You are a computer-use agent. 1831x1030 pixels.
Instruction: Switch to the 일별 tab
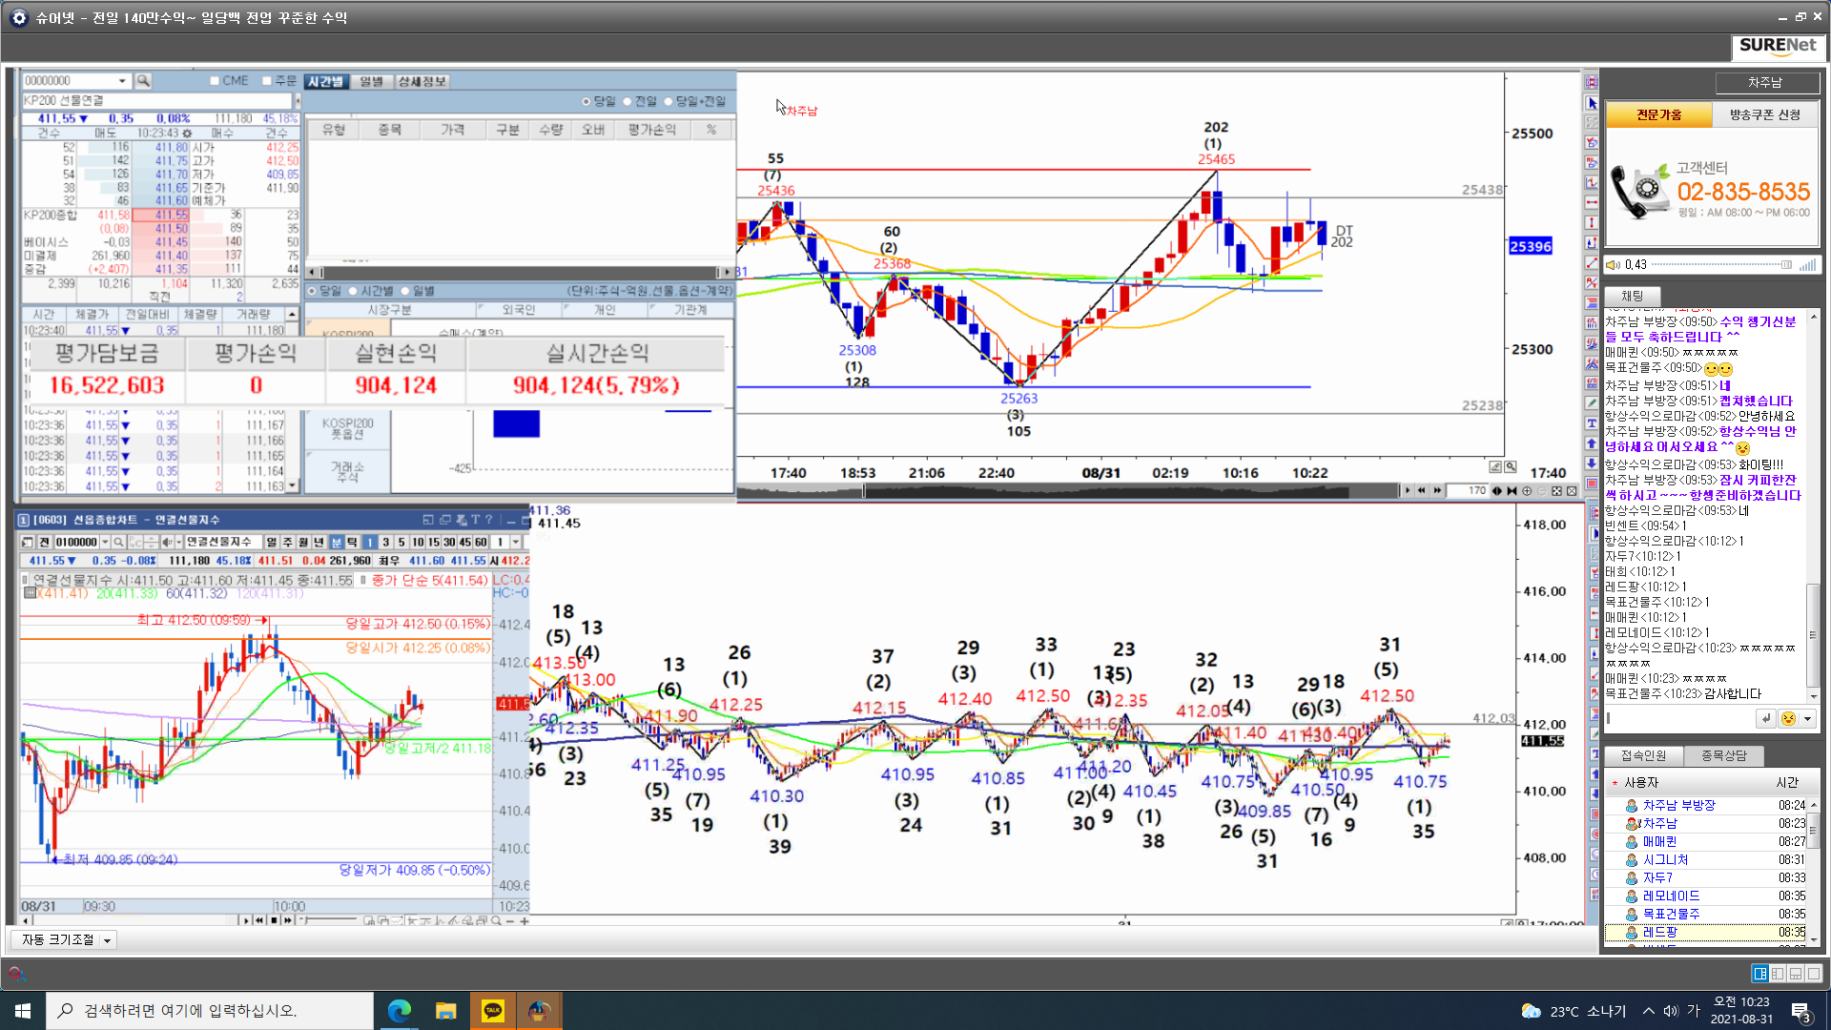pyautogui.click(x=371, y=81)
